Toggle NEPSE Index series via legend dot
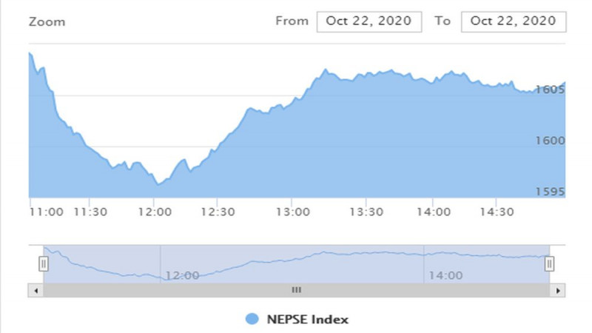592x333 pixels. pyautogui.click(x=252, y=319)
